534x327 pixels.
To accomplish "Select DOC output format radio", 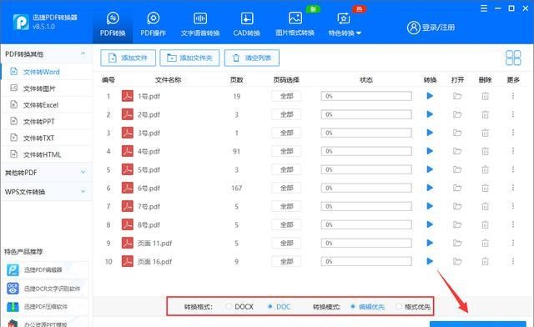I will (x=270, y=307).
